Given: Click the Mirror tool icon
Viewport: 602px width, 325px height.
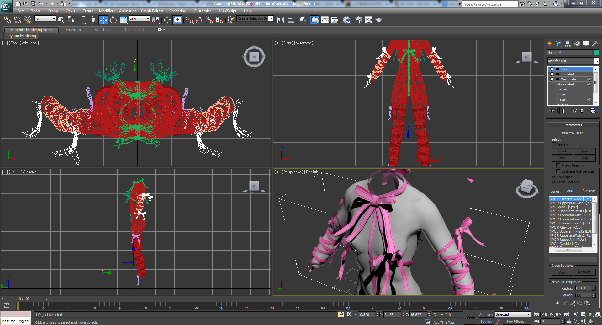Looking at the screenshot, I should tap(281, 20).
